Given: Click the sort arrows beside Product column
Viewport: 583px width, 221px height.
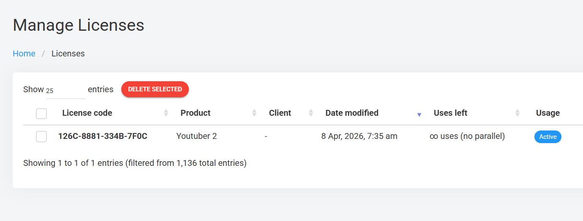Looking at the screenshot, I should coord(254,113).
